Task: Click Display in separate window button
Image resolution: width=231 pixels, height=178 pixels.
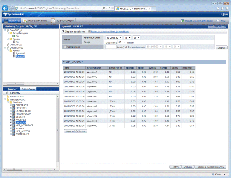Action: pyautogui.click(x=210, y=167)
